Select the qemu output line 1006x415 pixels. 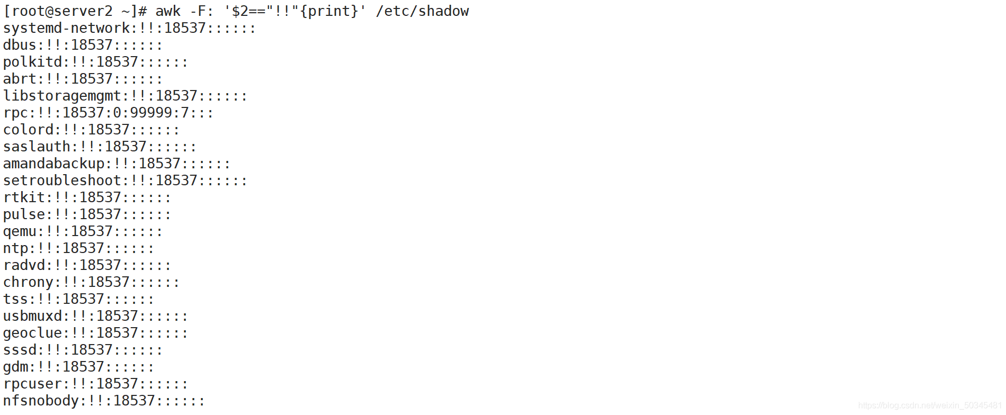click(83, 231)
